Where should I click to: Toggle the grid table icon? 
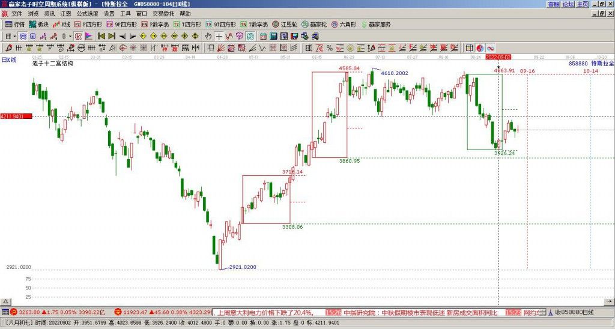(470, 47)
